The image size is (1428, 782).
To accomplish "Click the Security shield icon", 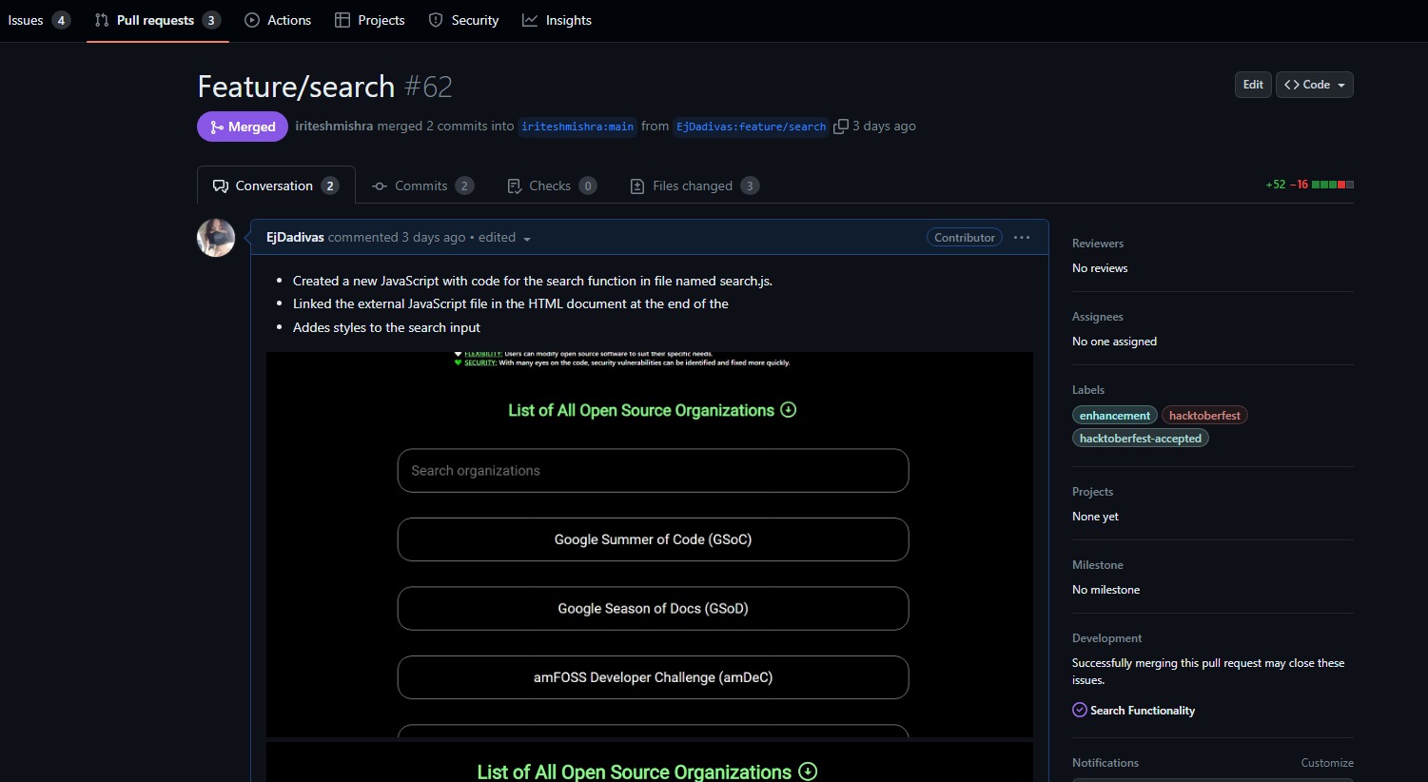I will pyautogui.click(x=436, y=20).
